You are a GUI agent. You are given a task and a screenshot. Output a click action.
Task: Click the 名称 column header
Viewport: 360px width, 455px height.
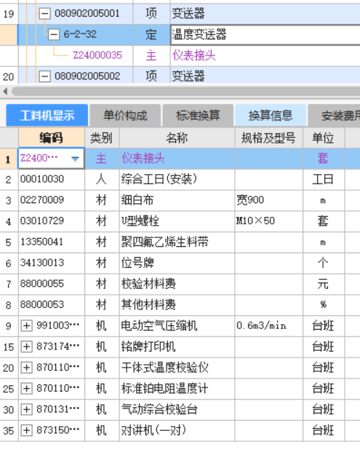click(177, 138)
